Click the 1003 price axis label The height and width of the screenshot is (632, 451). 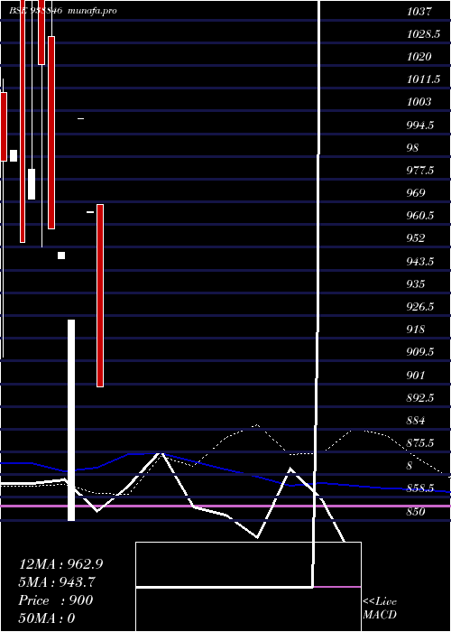[419, 101]
